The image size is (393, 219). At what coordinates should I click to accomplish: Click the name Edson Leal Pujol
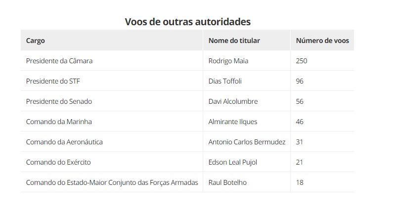coord(233,162)
